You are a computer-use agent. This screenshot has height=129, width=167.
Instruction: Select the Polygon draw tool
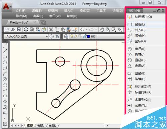[5, 62]
